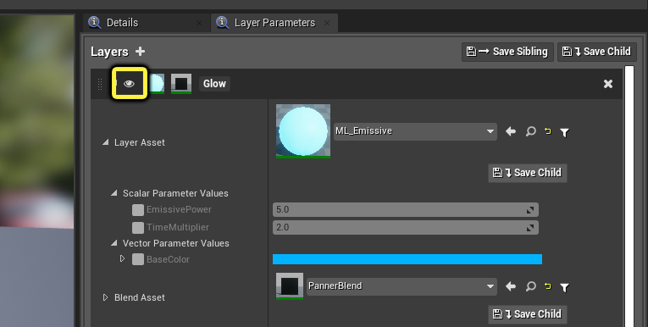Reset ML_Emissive layer asset to default
Screen dimensions: 648x327
pyautogui.click(x=547, y=131)
